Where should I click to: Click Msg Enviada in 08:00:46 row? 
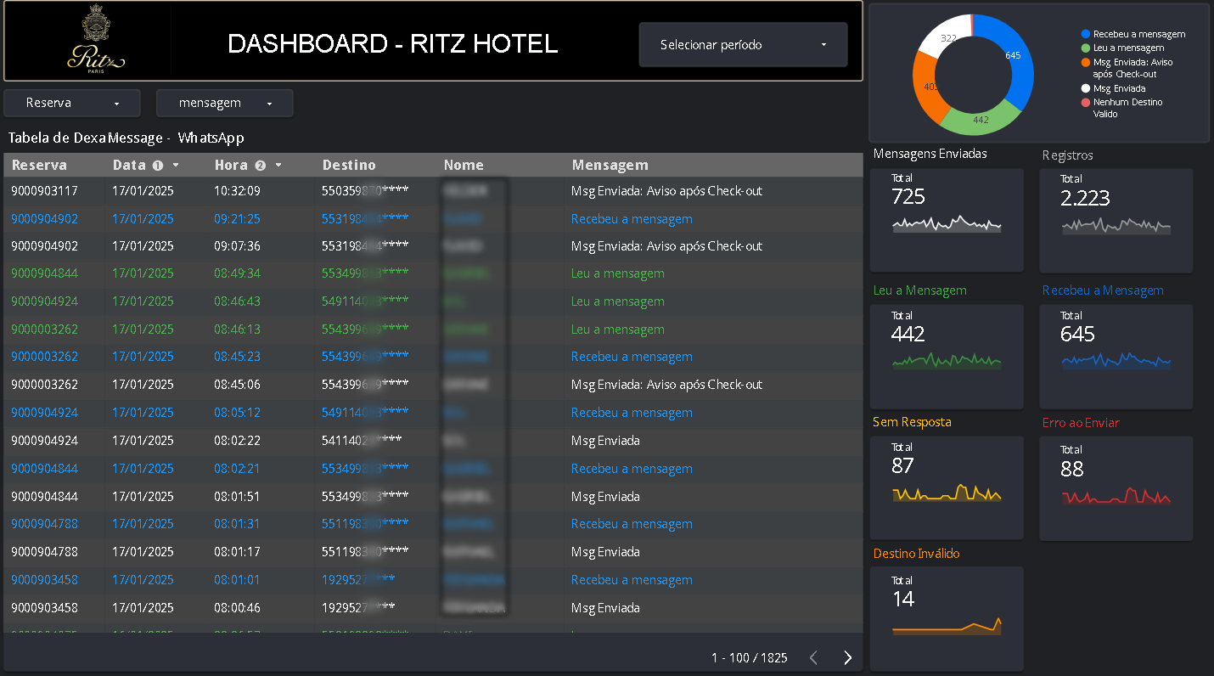pyautogui.click(x=605, y=608)
